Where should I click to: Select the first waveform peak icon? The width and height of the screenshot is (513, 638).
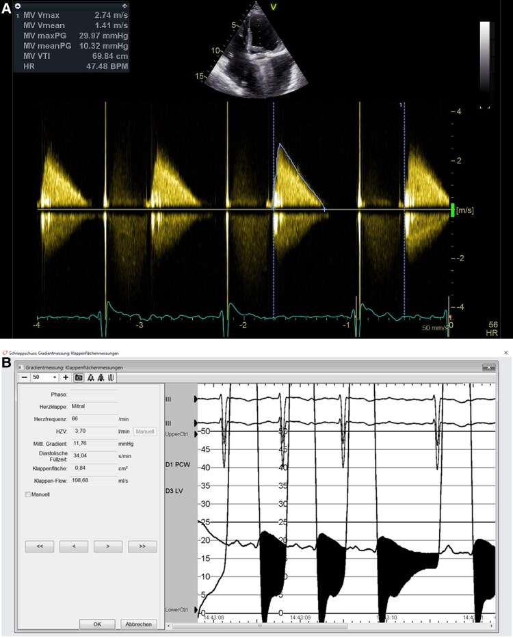point(90,377)
